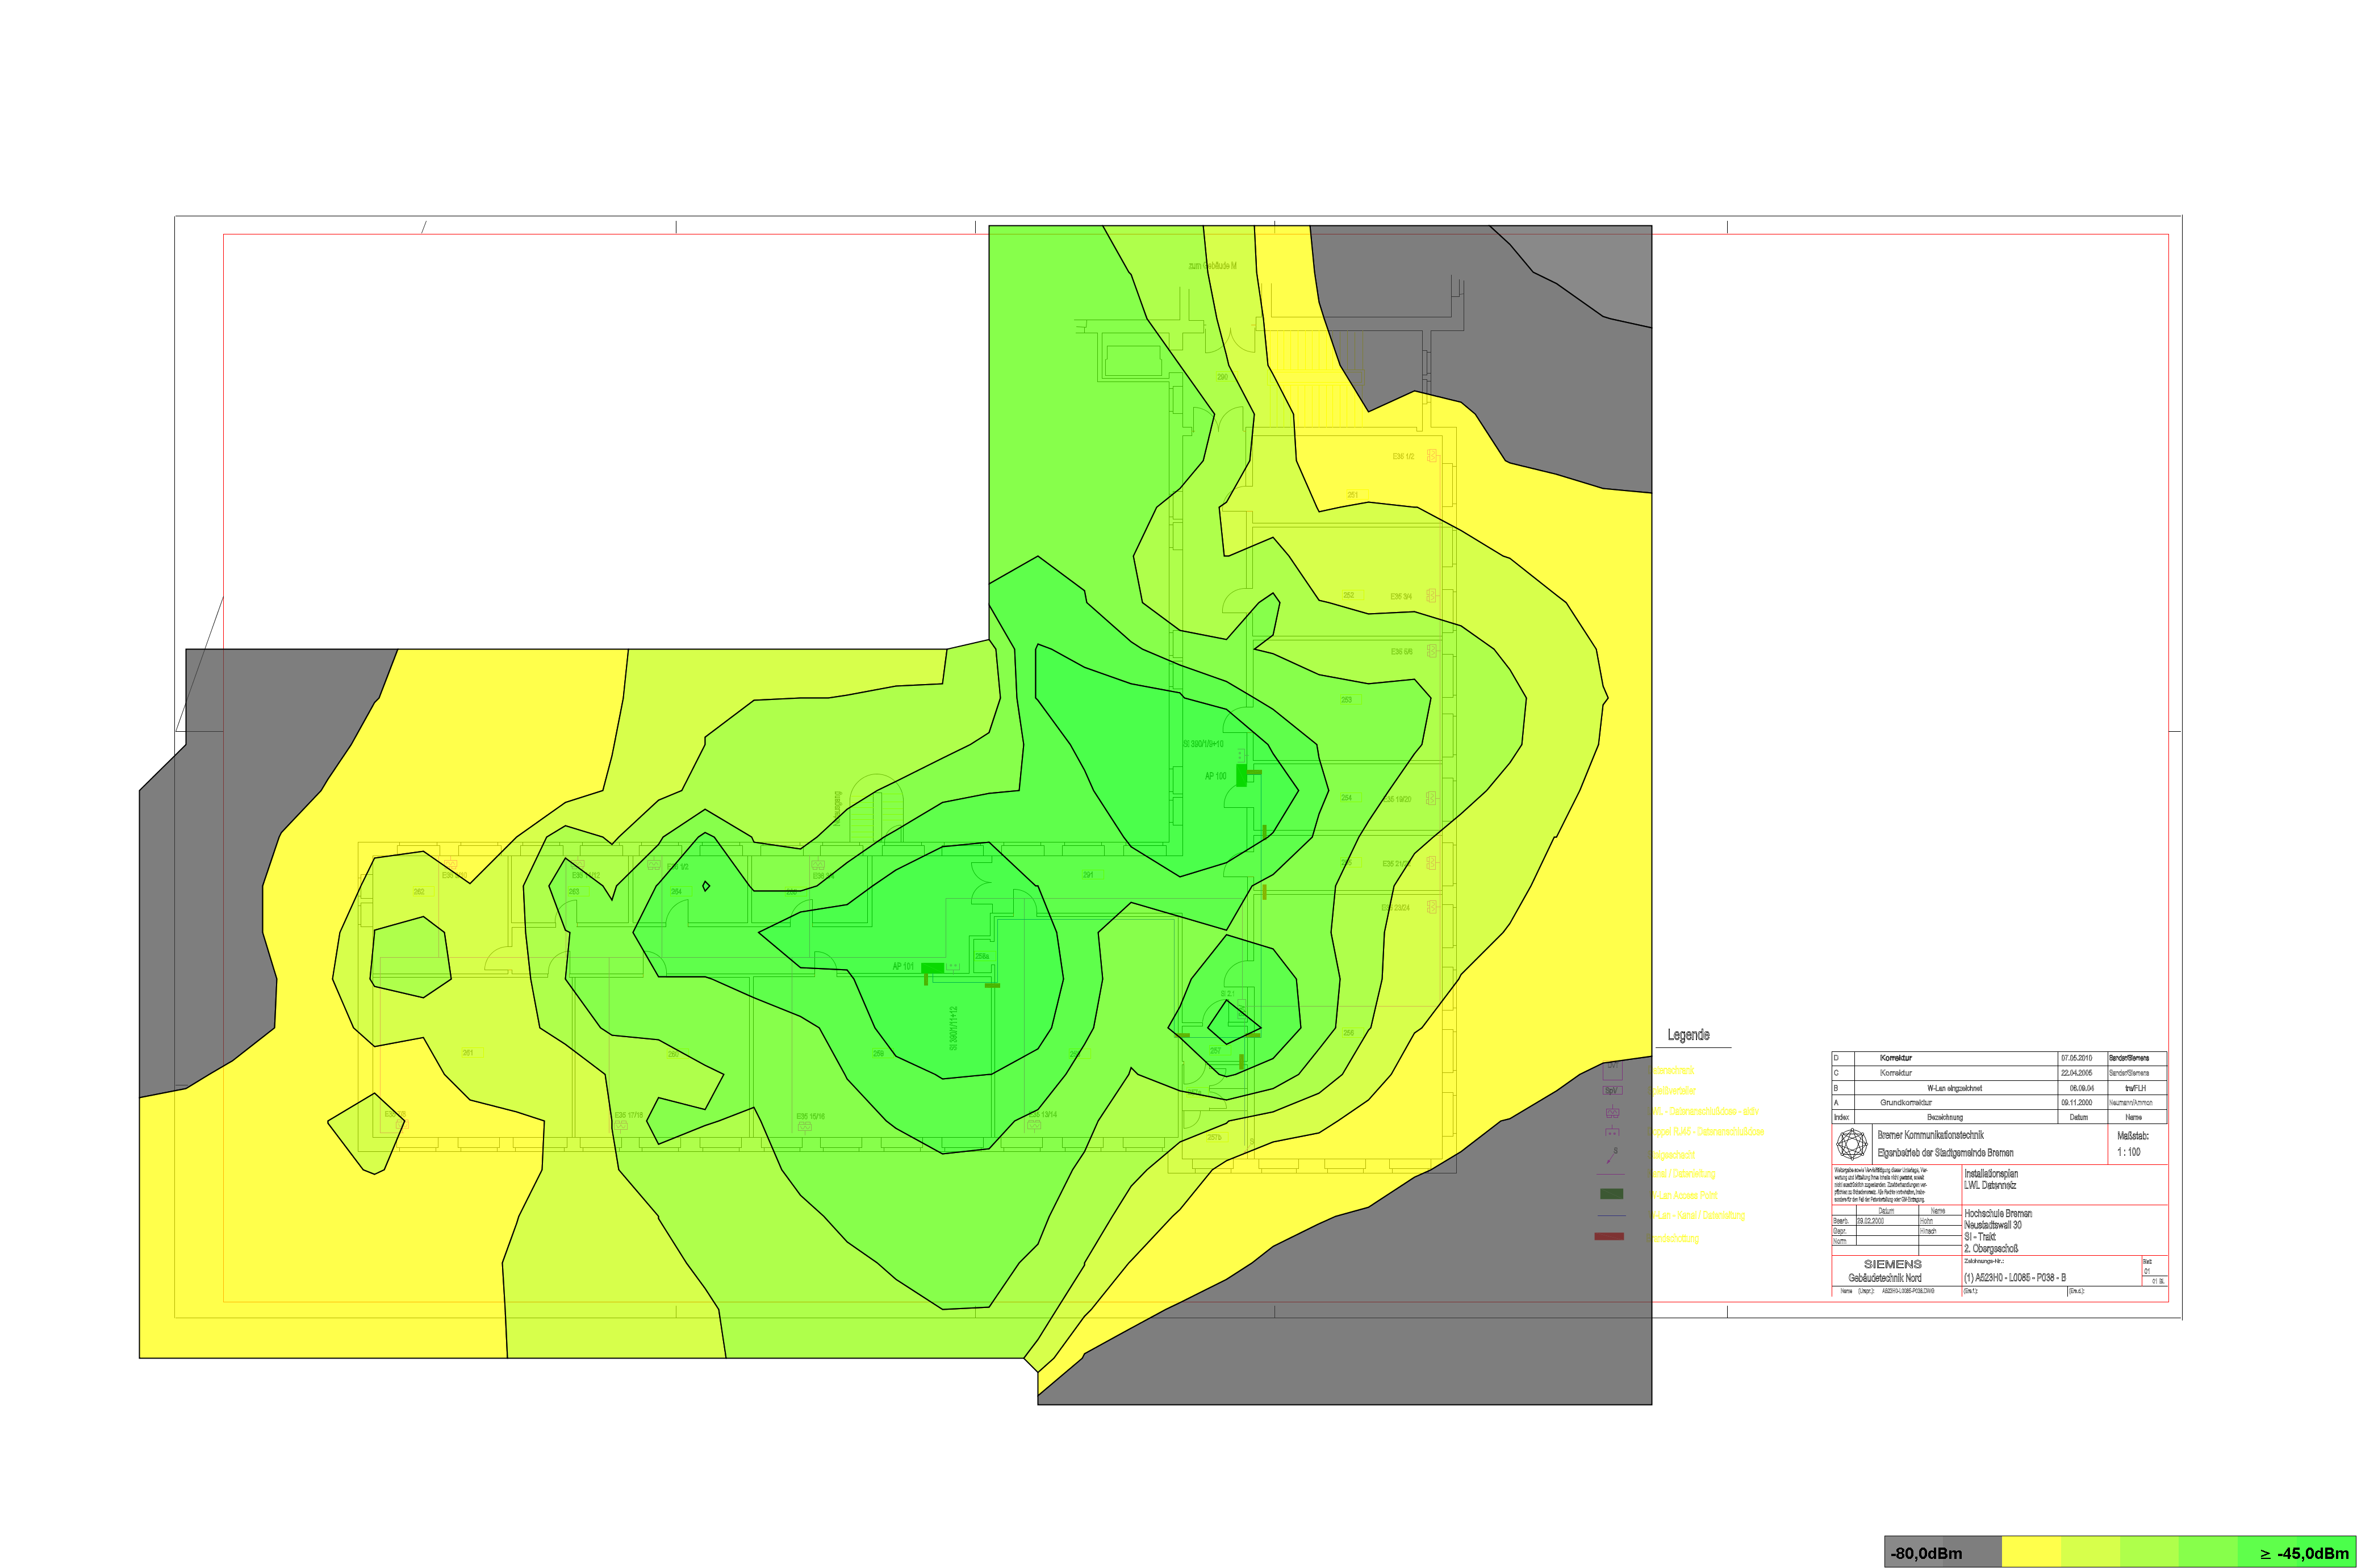This screenshot has width=2357, height=1568.
Task: Click the AP 100 access point marker
Action: pyautogui.click(x=1242, y=775)
